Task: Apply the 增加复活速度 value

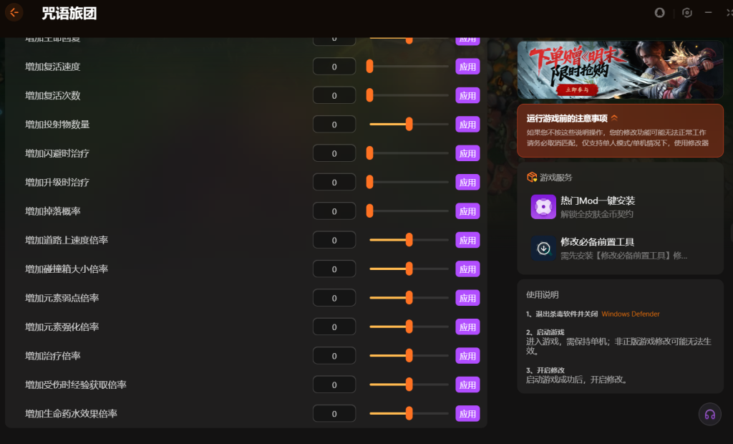Action: click(x=467, y=67)
